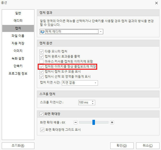
Task: Open the 일반 settings page
Action: point(18,13)
